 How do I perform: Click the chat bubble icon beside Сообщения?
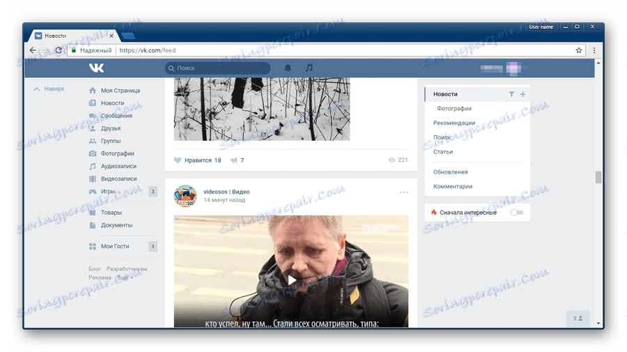point(93,116)
